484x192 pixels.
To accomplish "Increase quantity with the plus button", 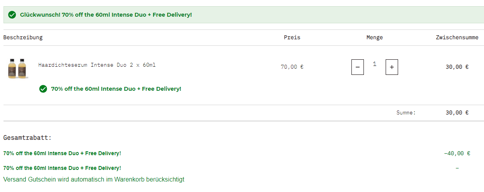I will point(391,67).
